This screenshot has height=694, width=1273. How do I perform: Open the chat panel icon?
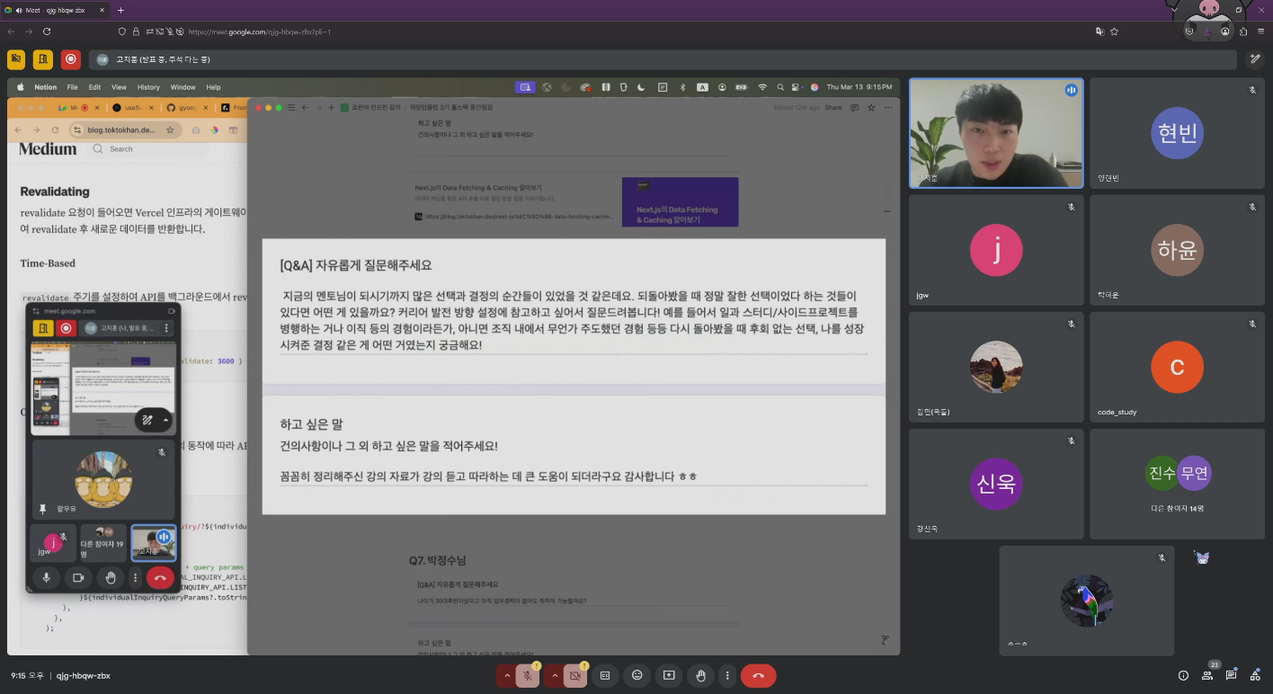coord(1231,676)
